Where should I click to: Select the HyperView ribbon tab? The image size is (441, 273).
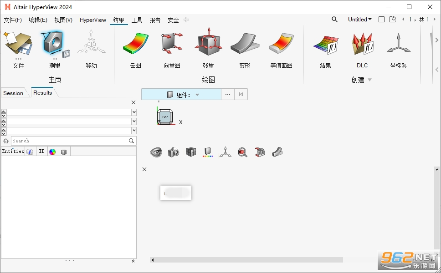[93, 20]
